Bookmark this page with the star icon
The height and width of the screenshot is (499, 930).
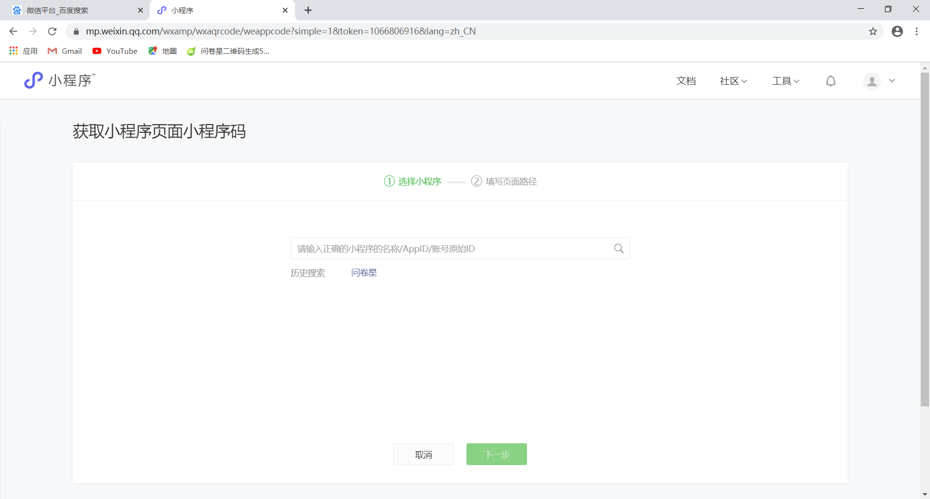(873, 31)
